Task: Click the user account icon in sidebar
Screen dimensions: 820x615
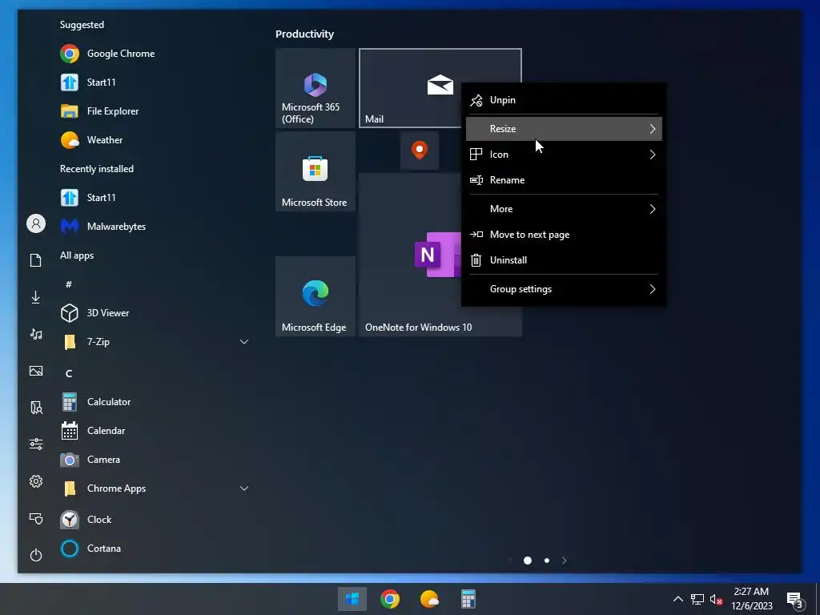Action: coord(36,224)
